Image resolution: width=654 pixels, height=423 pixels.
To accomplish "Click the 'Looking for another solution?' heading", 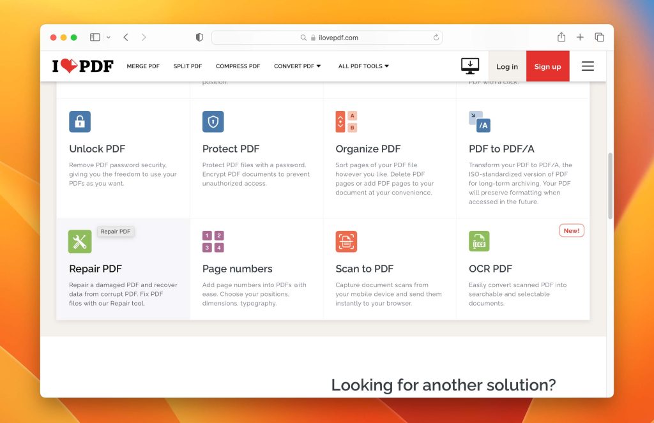I will (x=443, y=385).
